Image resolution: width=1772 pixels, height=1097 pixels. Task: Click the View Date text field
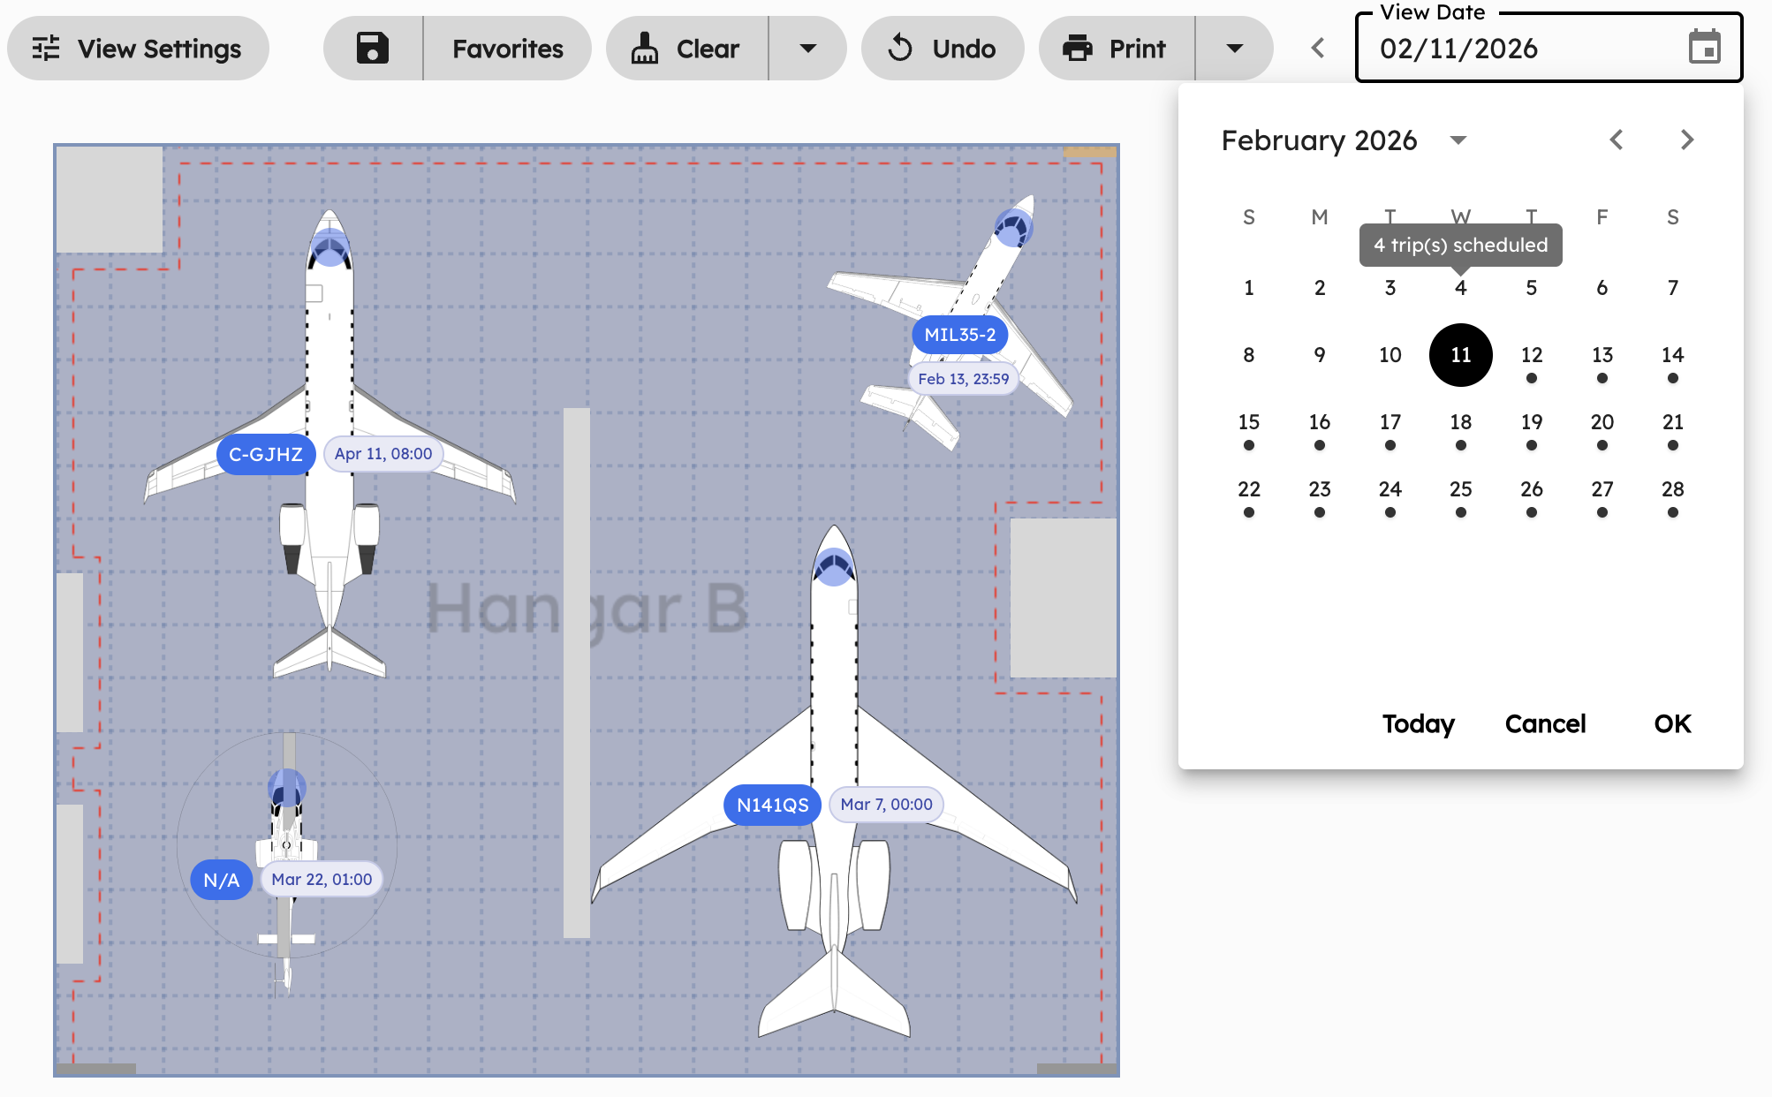point(1502,49)
